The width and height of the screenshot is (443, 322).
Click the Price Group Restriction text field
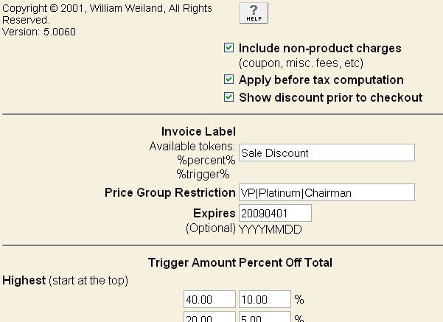click(327, 192)
